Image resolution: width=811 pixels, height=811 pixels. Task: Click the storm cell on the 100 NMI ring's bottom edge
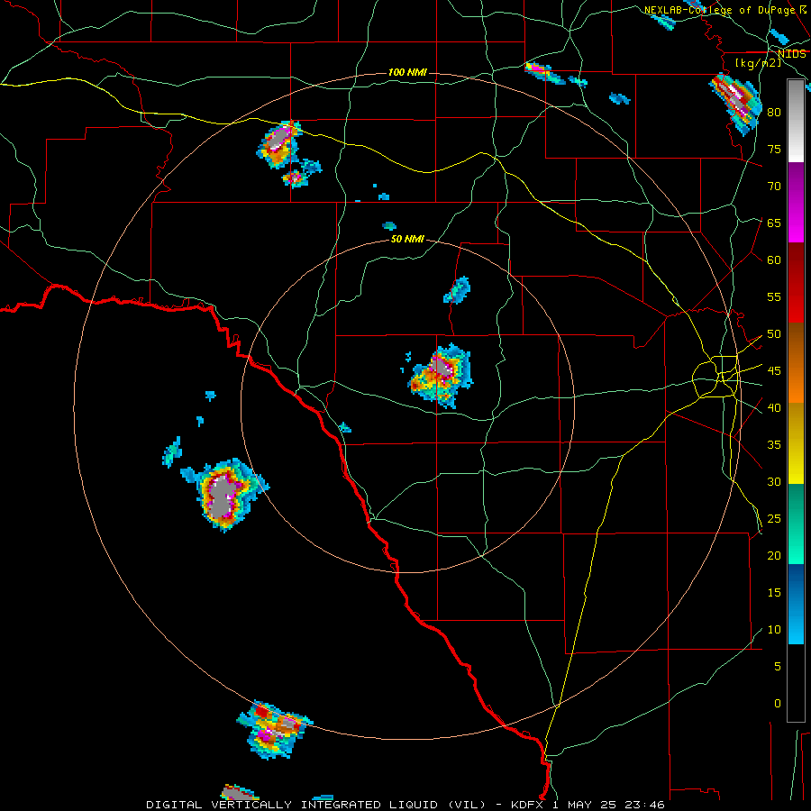(275, 730)
